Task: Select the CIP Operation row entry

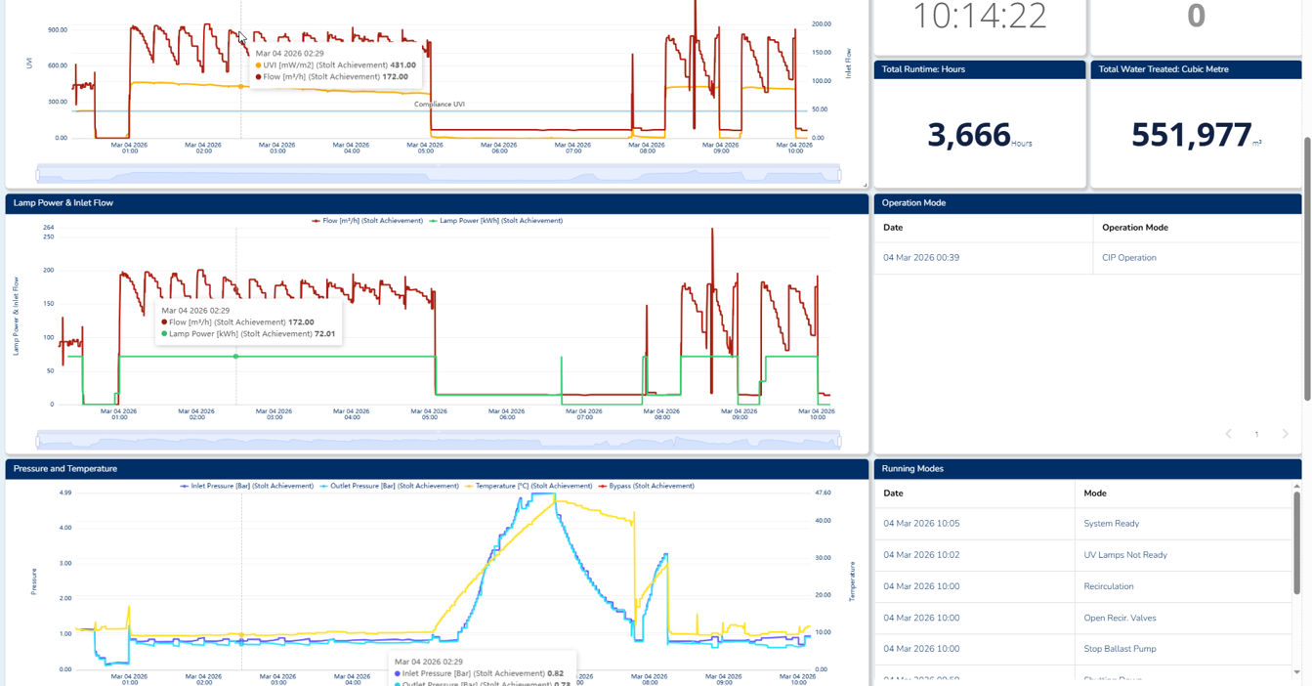Action: (1128, 258)
